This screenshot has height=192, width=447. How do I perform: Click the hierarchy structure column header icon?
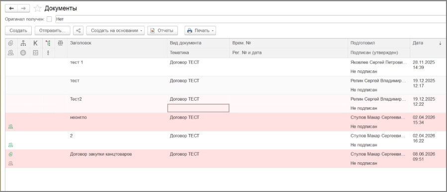point(23,43)
